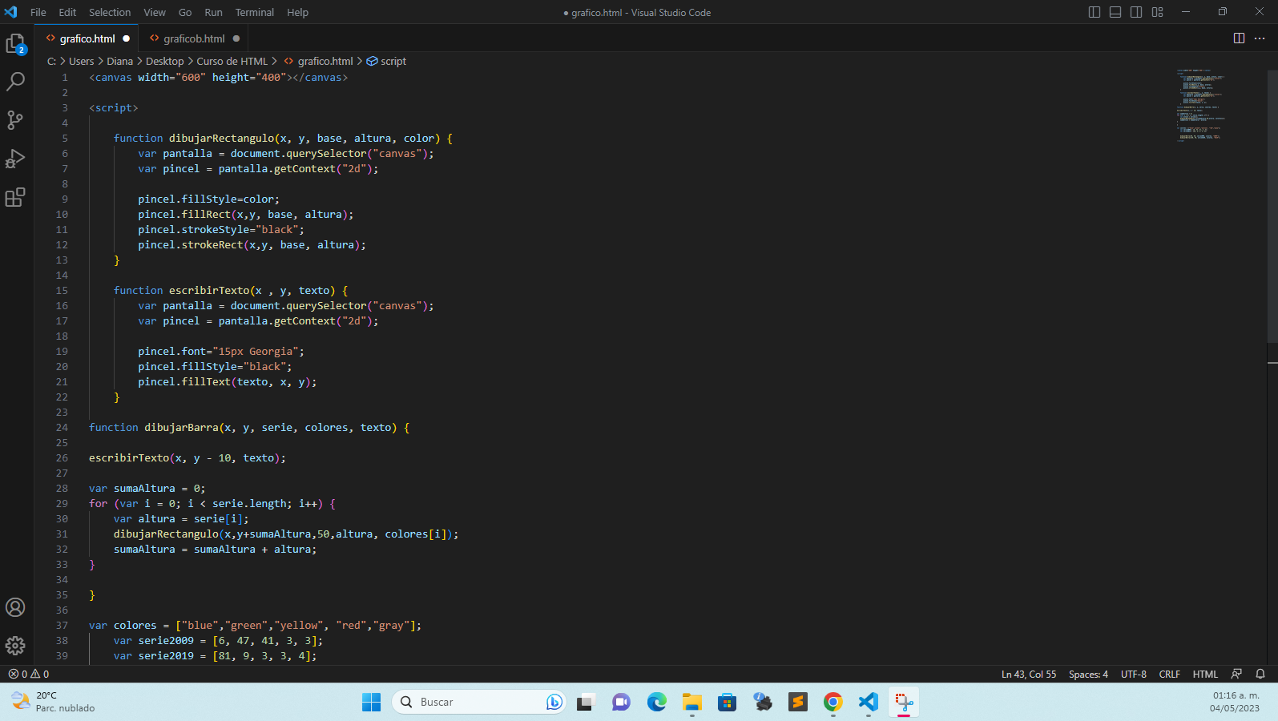Image resolution: width=1278 pixels, height=721 pixels.
Task: Open the Extensions view icon
Action: click(x=16, y=197)
